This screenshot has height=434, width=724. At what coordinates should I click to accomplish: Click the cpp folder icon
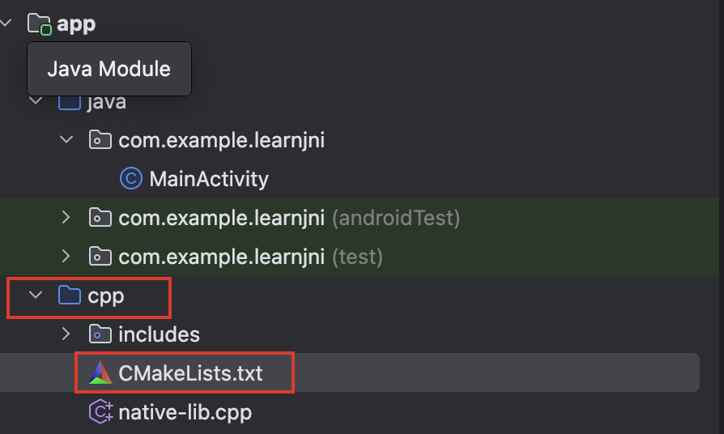pyautogui.click(x=70, y=295)
